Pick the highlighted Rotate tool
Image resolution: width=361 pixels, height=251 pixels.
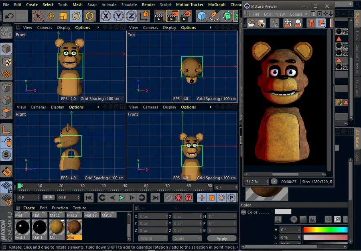(x=76, y=16)
